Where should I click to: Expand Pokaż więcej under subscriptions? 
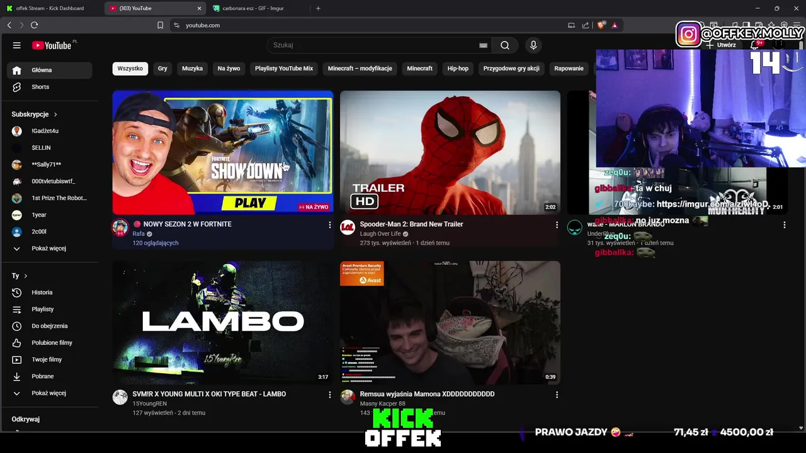[x=49, y=249]
